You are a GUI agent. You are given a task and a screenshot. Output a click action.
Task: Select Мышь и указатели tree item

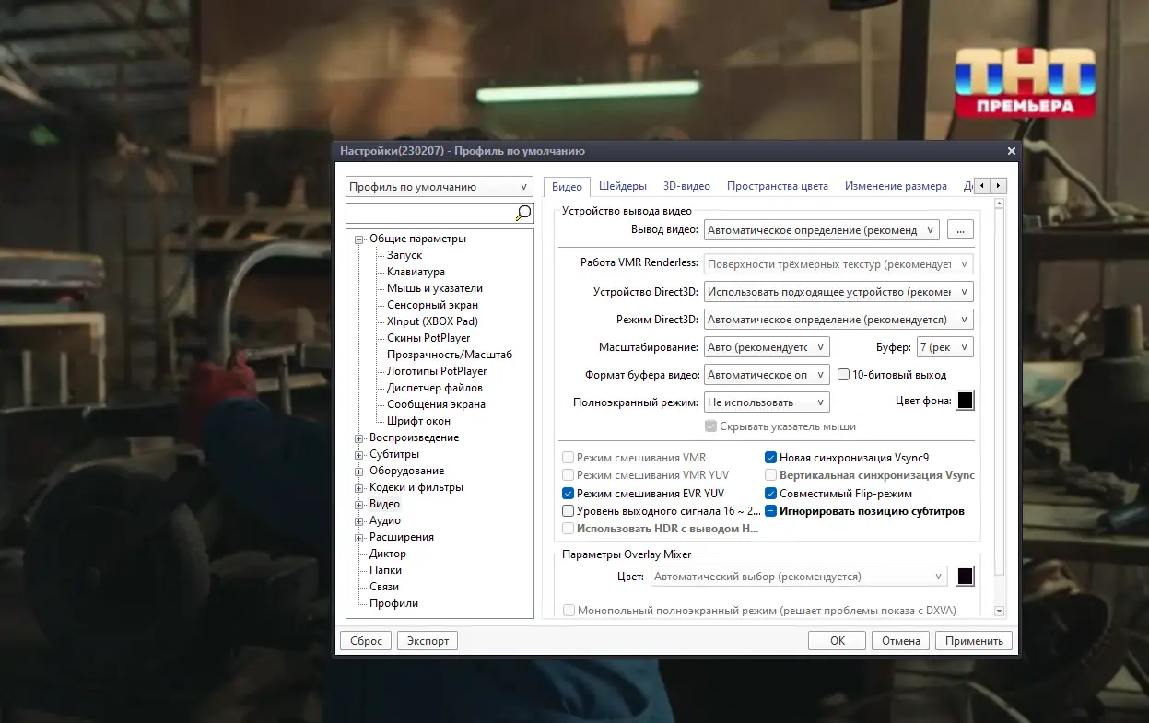pyautogui.click(x=435, y=288)
